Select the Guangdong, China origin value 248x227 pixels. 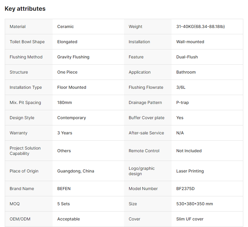[76, 171]
